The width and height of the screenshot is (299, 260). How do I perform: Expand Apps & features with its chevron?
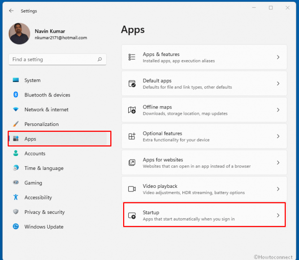278,57
